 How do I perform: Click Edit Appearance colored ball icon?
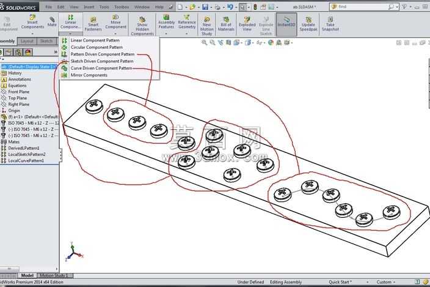coord(271,43)
